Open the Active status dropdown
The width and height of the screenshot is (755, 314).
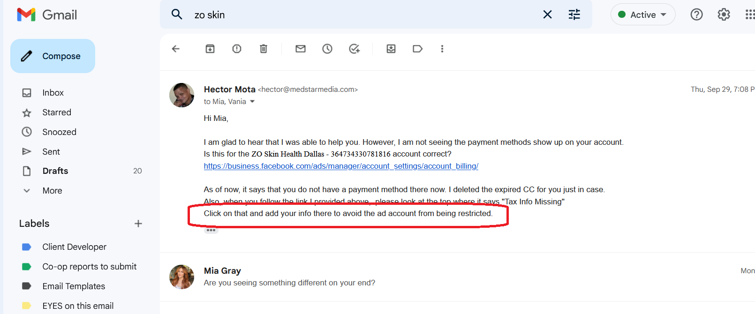tap(643, 15)
